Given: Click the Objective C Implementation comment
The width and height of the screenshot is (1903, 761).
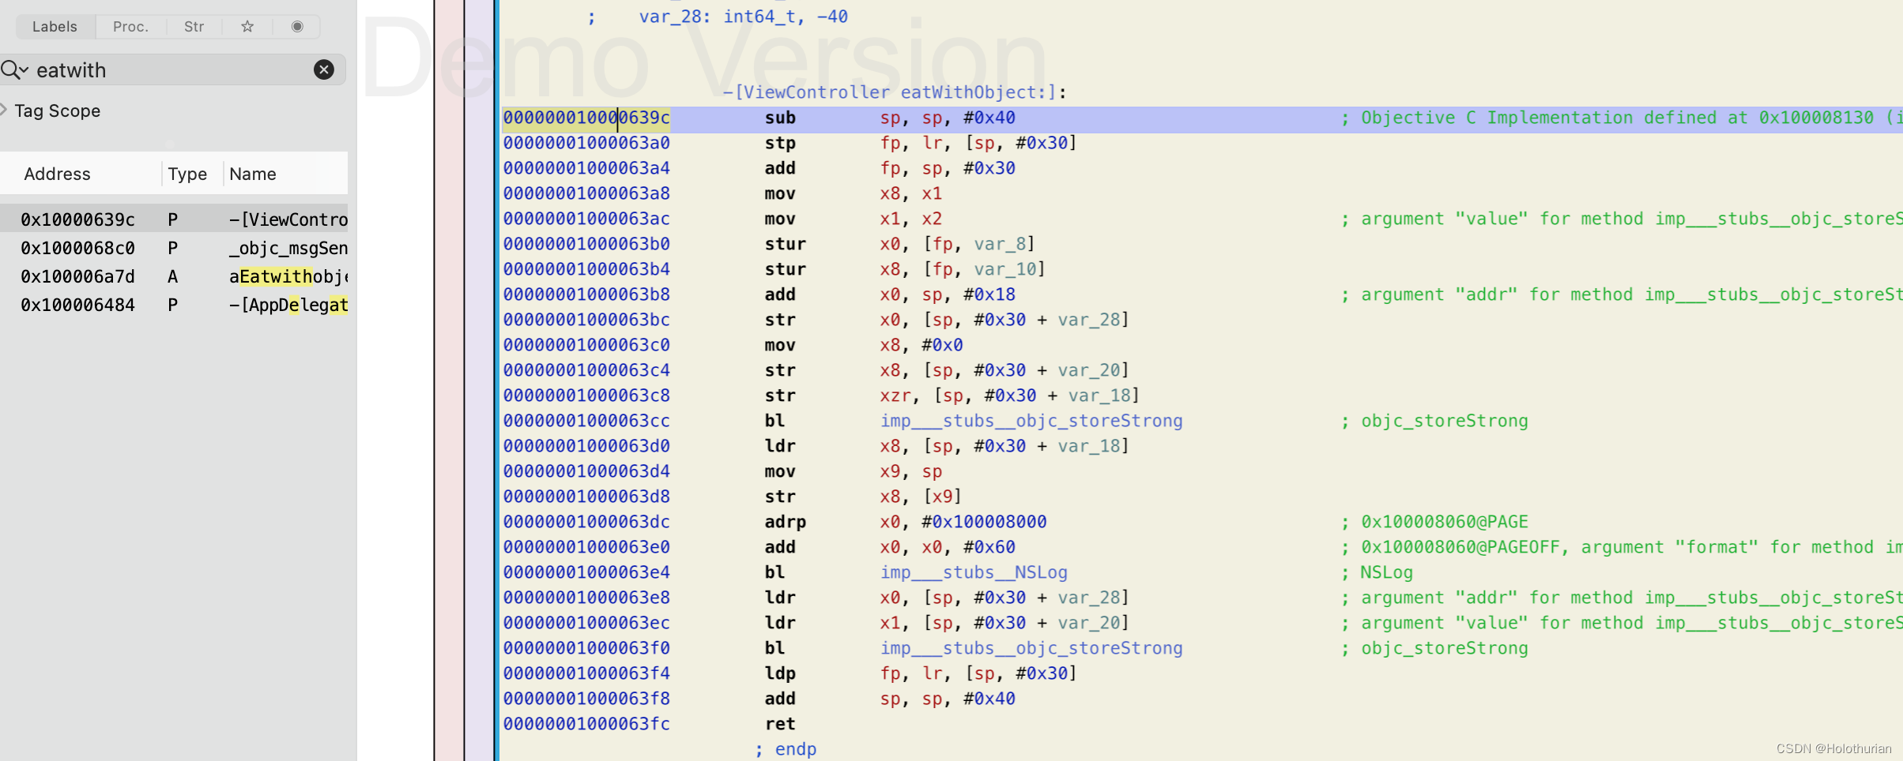Looking at the screenshot, I should (x=1620, y=118).
